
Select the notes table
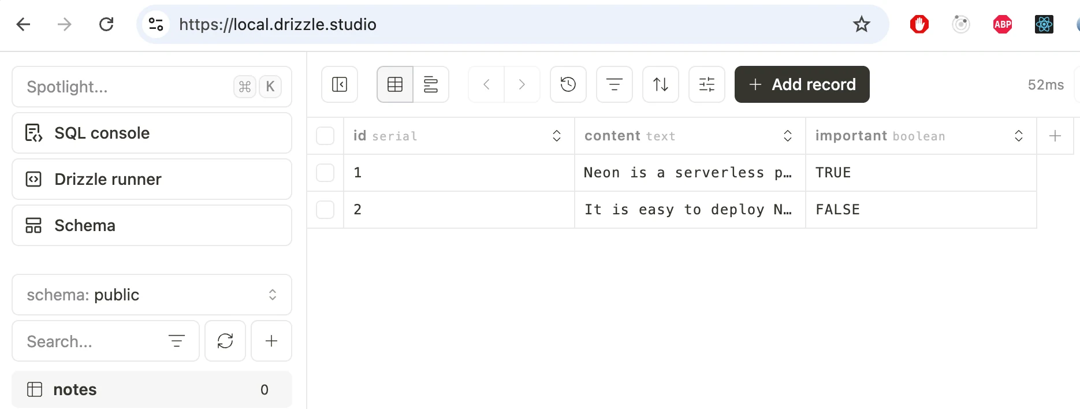click(152, 389)
